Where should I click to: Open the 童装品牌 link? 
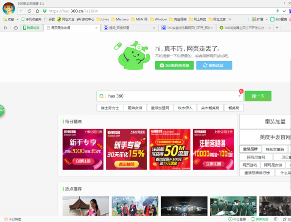[x=250, y=149]
